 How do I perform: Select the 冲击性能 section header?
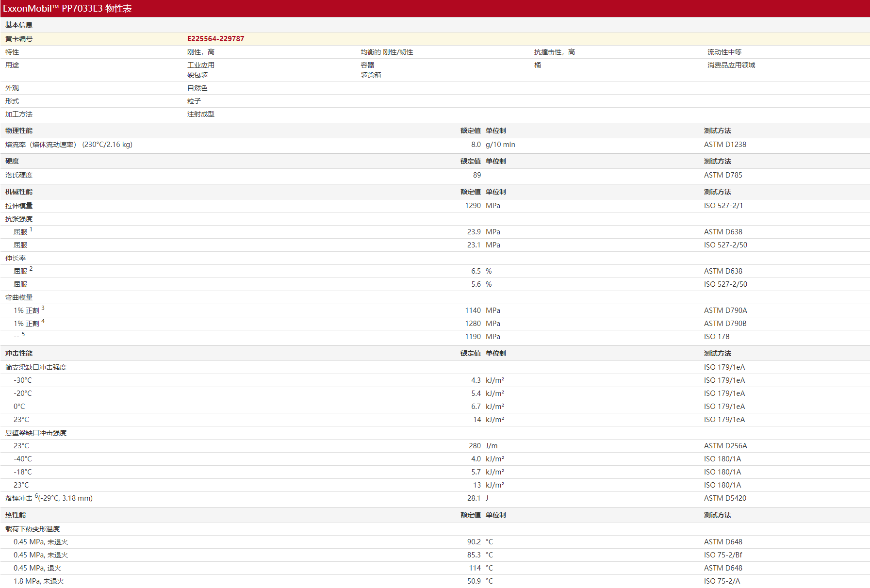(x=19, y=353)
